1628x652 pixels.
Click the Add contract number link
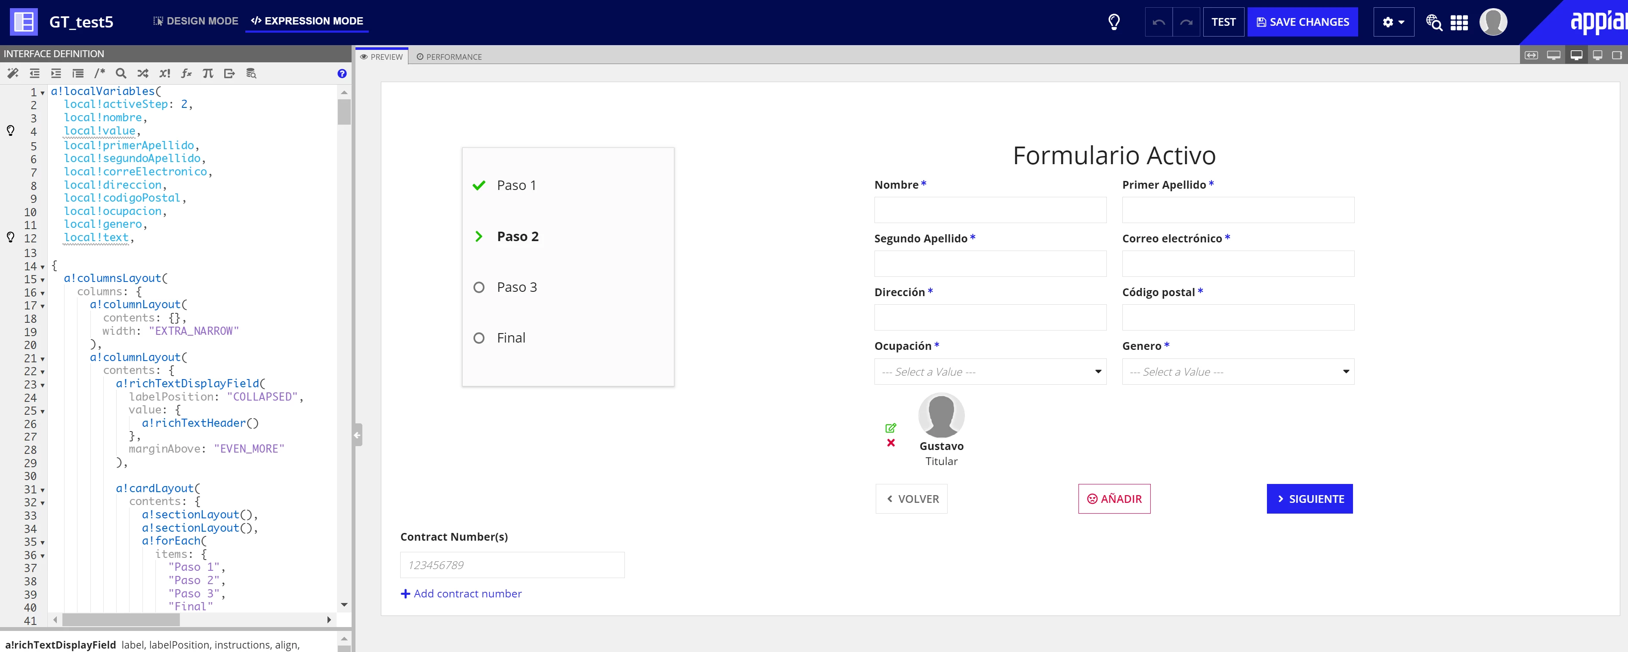point(461,593)
